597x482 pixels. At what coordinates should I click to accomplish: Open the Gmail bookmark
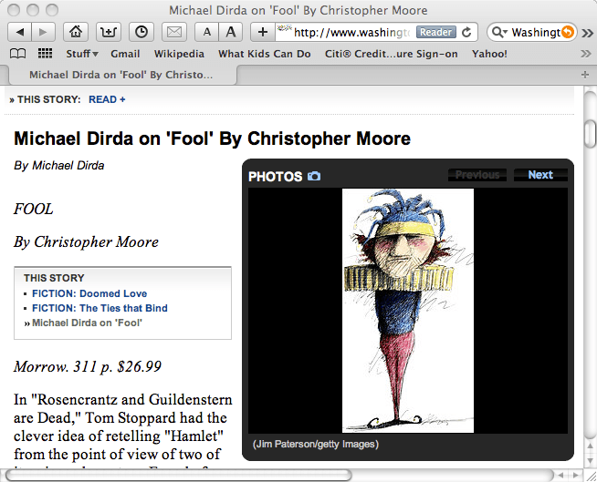[x=125, y=54]
